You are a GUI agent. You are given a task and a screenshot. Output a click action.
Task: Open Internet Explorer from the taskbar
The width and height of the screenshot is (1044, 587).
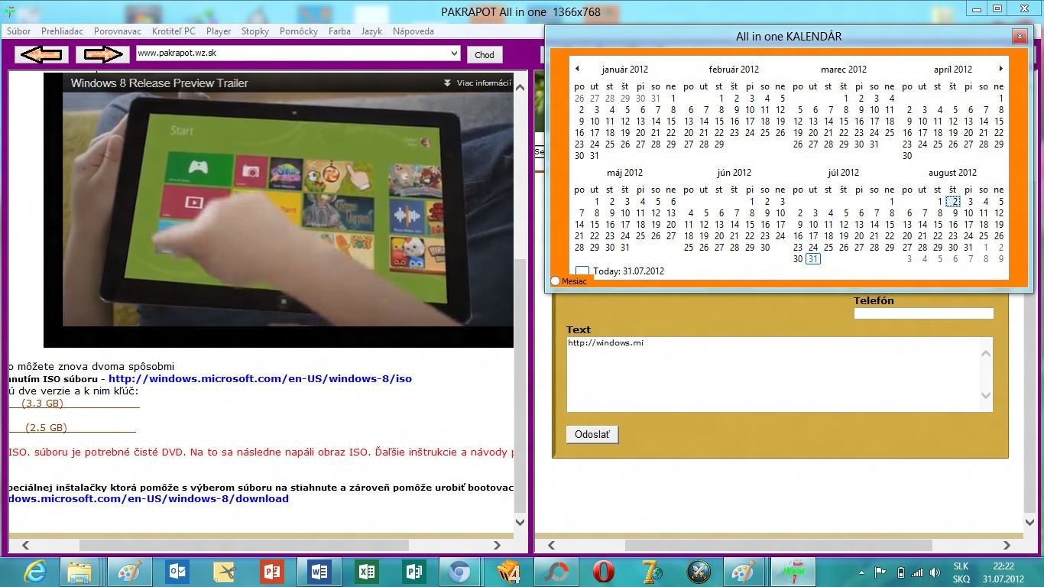coord(35,572)
